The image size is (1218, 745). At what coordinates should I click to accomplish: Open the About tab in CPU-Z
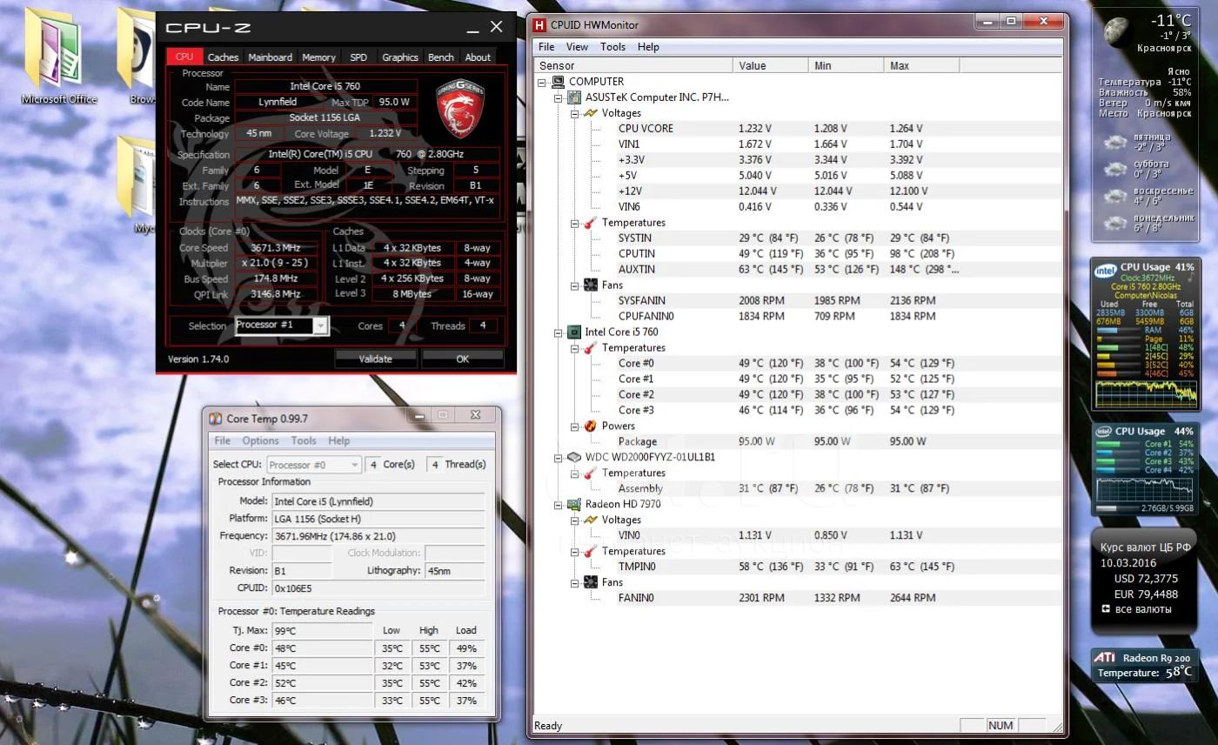coord(478,57)
